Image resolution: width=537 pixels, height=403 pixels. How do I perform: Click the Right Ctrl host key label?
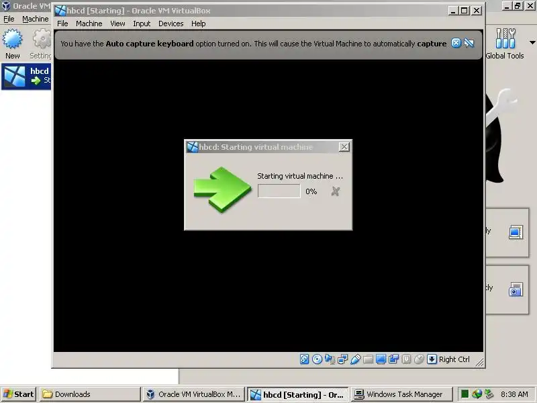point(454,359)
